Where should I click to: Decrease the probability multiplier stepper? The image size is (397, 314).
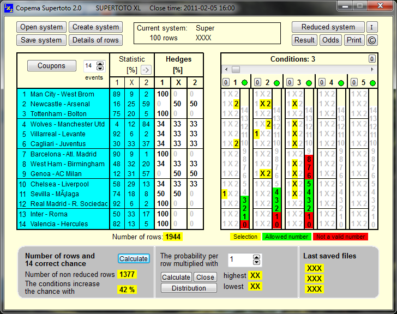[256, 262]
